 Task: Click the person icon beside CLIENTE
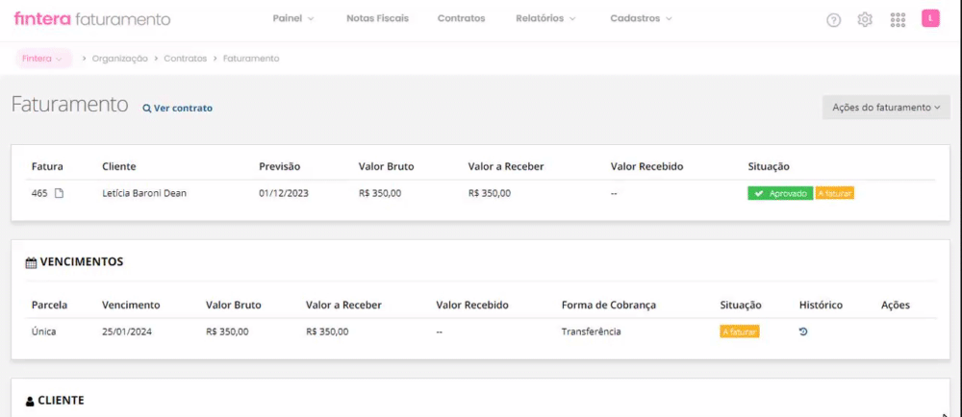[x=30, y=402]
